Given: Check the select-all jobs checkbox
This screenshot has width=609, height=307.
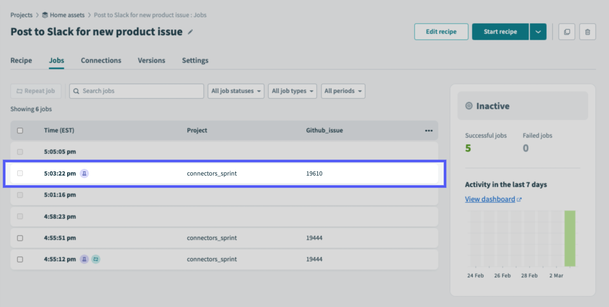Looking at the screenshot, I should 20,130.
